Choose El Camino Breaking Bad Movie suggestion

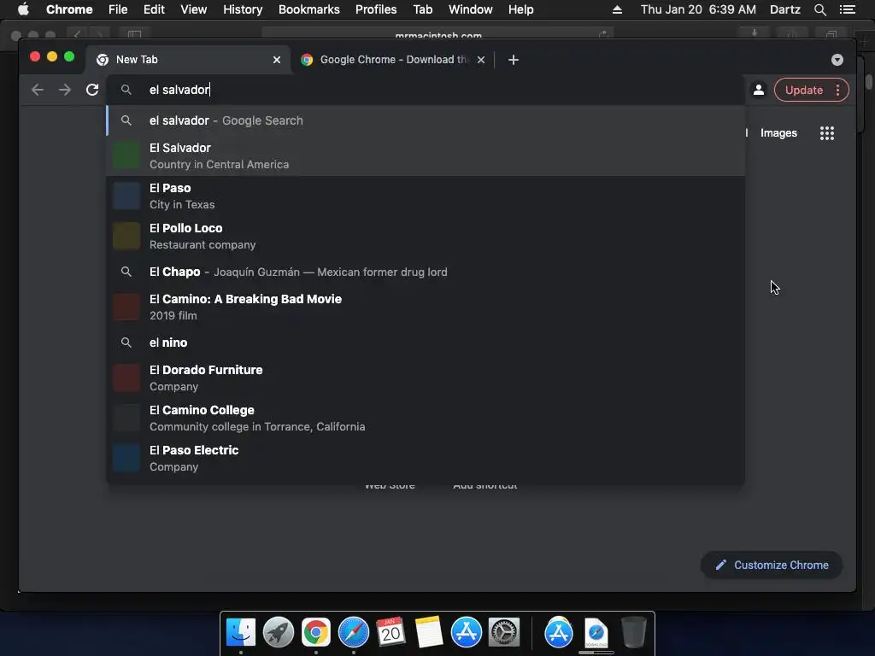click(426, 307)
